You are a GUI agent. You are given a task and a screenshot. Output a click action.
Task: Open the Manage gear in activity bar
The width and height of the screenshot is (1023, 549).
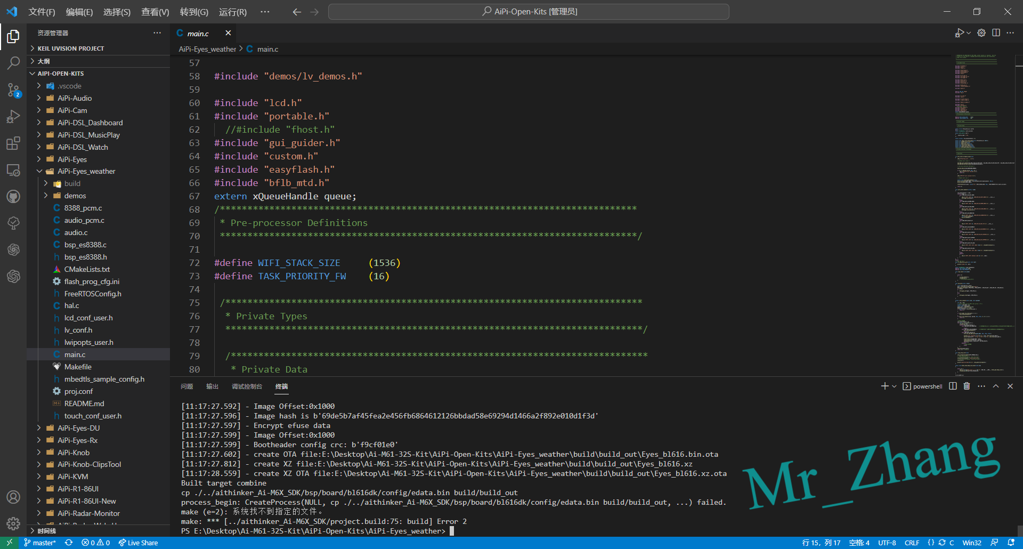pos(13,523)
